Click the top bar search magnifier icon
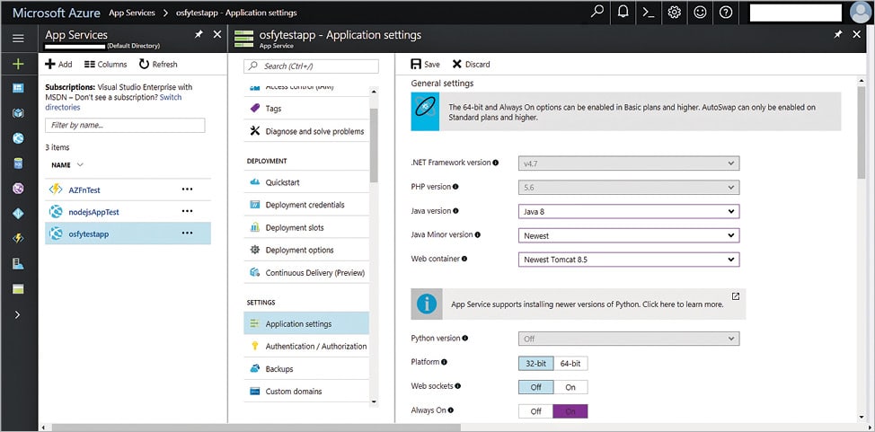Image resolution: width=875 pixels, height=432 pixels. tap(597, 13)
